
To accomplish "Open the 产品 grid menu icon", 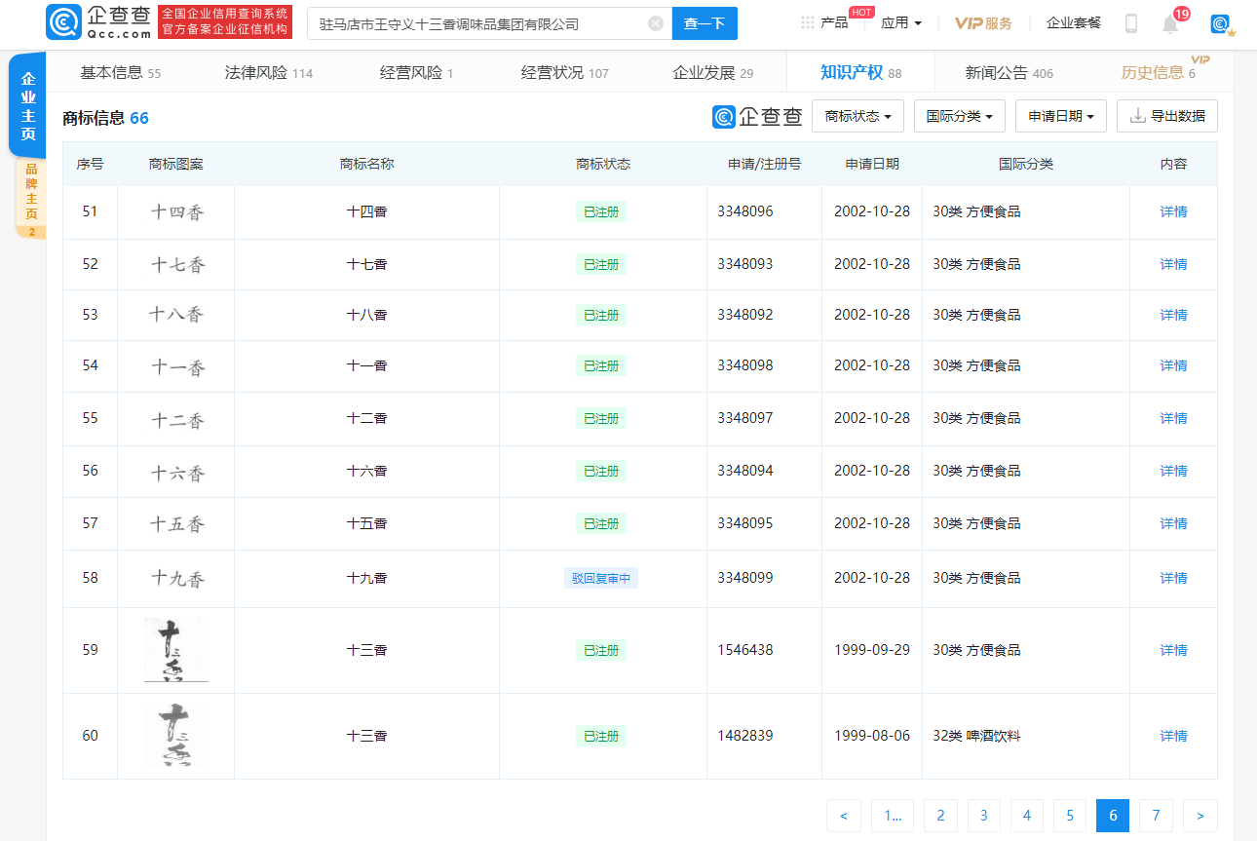I will (808, 22).
